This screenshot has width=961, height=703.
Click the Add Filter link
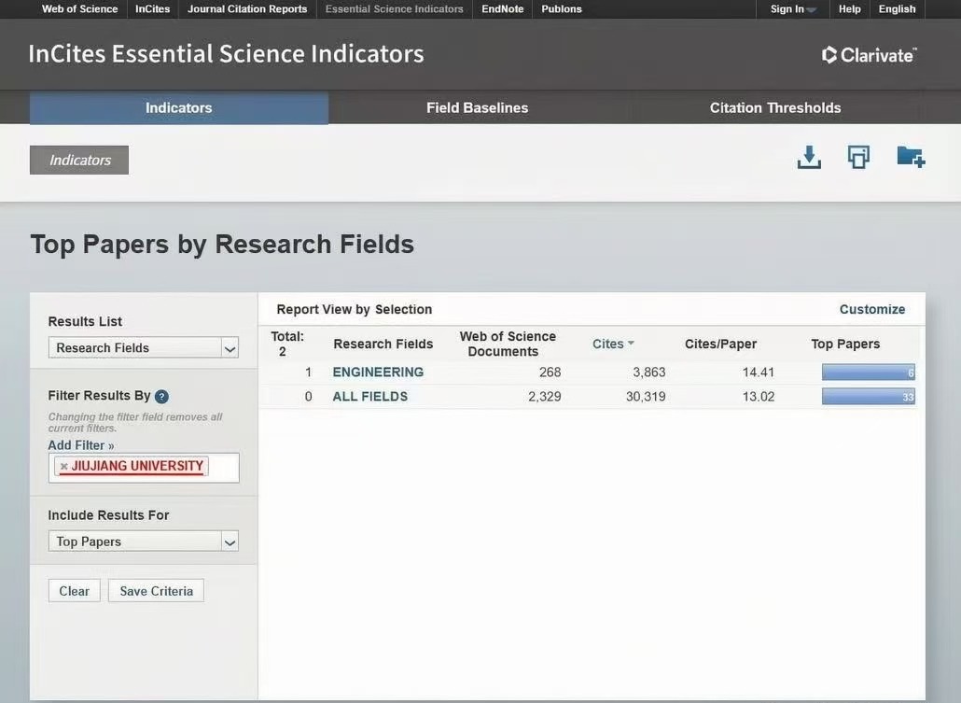point(81,445)
